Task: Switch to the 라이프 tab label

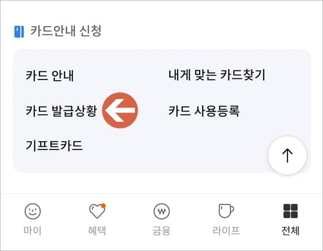Action: coord(226,230)
